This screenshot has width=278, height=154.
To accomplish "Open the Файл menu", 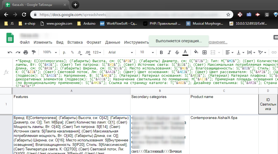I will click(x=25, y=42).
